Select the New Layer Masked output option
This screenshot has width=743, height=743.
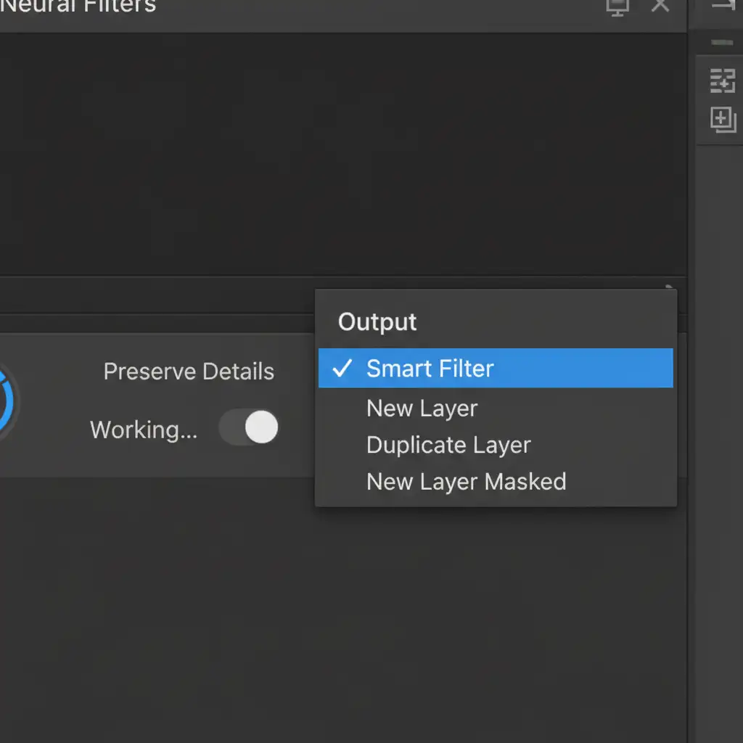point(466,482)
